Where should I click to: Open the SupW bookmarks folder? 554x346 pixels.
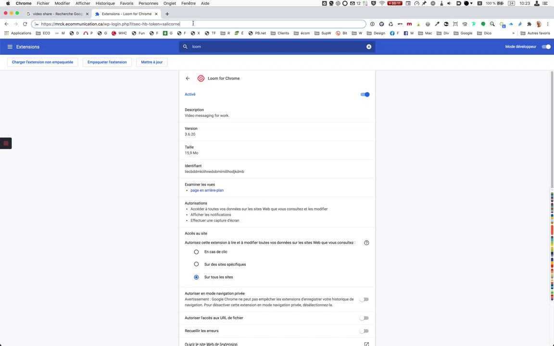(323, 33)
